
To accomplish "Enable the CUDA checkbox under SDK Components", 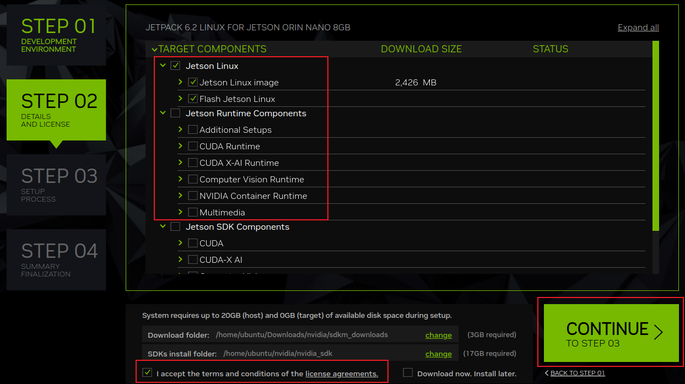I will 193,243.
